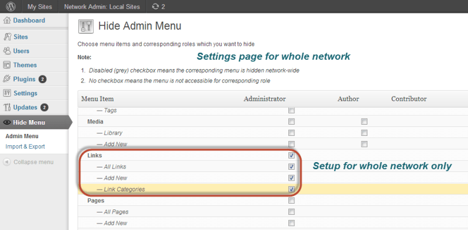Click the All Pages row label
Viewport: 468px width, 230px height.
point(112,212)
